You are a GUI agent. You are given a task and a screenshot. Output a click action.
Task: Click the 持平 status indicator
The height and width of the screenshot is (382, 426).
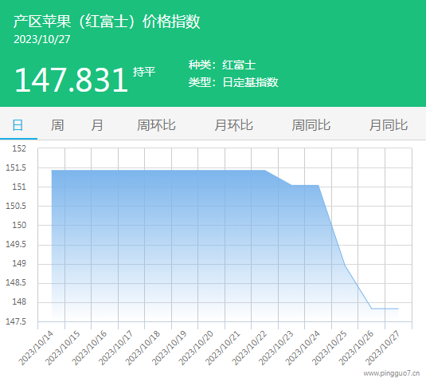tap(144, 72)
